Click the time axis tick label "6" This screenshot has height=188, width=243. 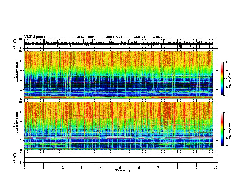(x=139, y=168)
